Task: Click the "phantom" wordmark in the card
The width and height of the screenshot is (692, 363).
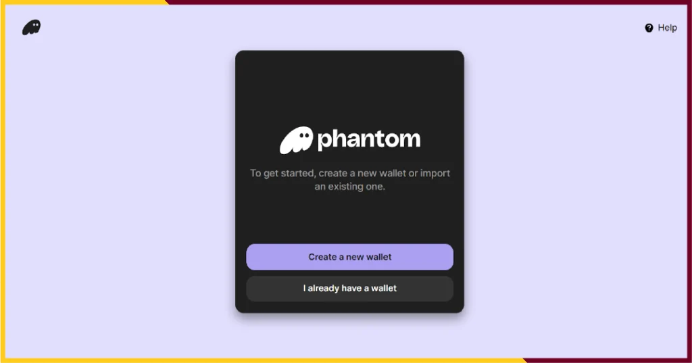Action: 368,140
